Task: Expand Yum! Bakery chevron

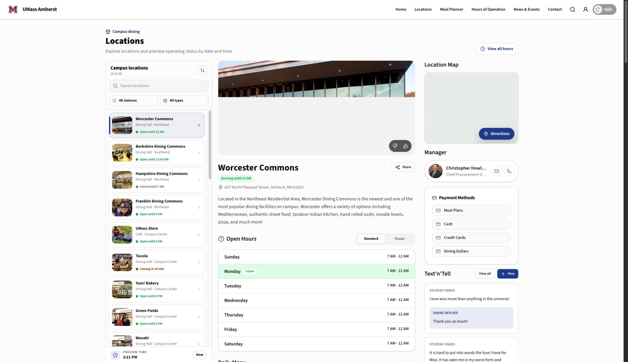Action: [199, 290]
